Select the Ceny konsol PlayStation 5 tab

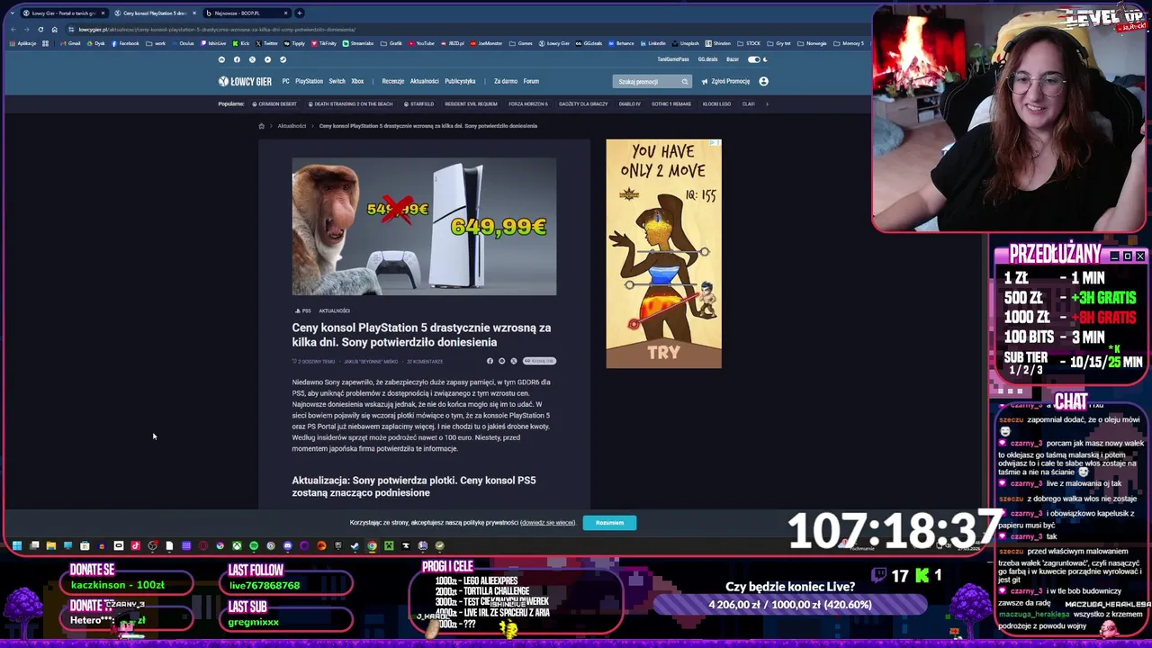[x=154, y=13]
